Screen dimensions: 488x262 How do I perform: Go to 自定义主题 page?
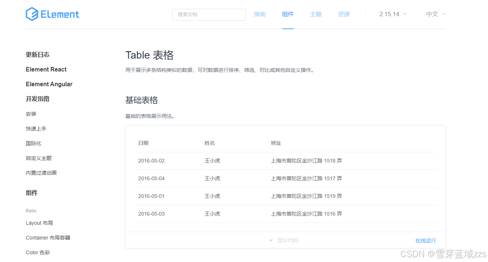pyautogui.click(x=39, y=158)
